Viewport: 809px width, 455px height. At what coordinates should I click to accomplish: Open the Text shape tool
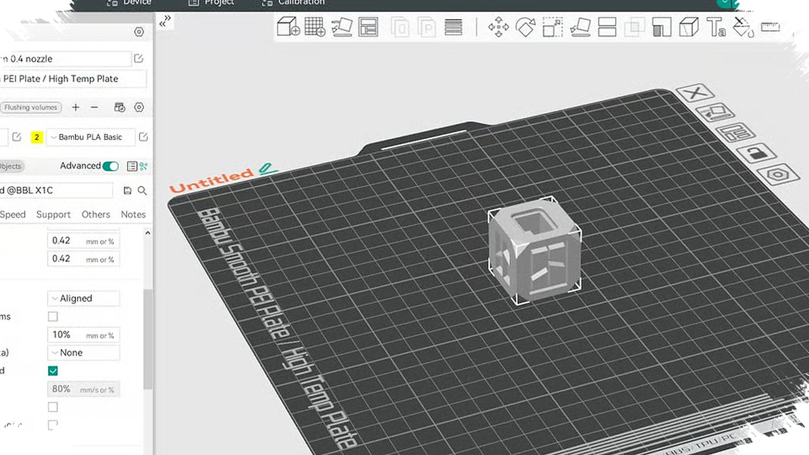[x=715, y=27]
